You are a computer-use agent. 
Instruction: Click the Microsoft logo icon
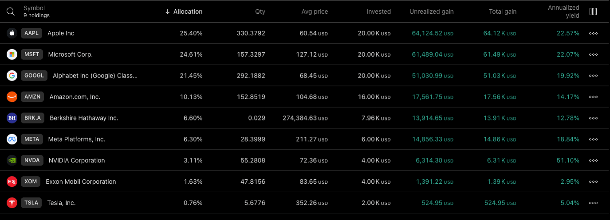[x=12, y=54]
